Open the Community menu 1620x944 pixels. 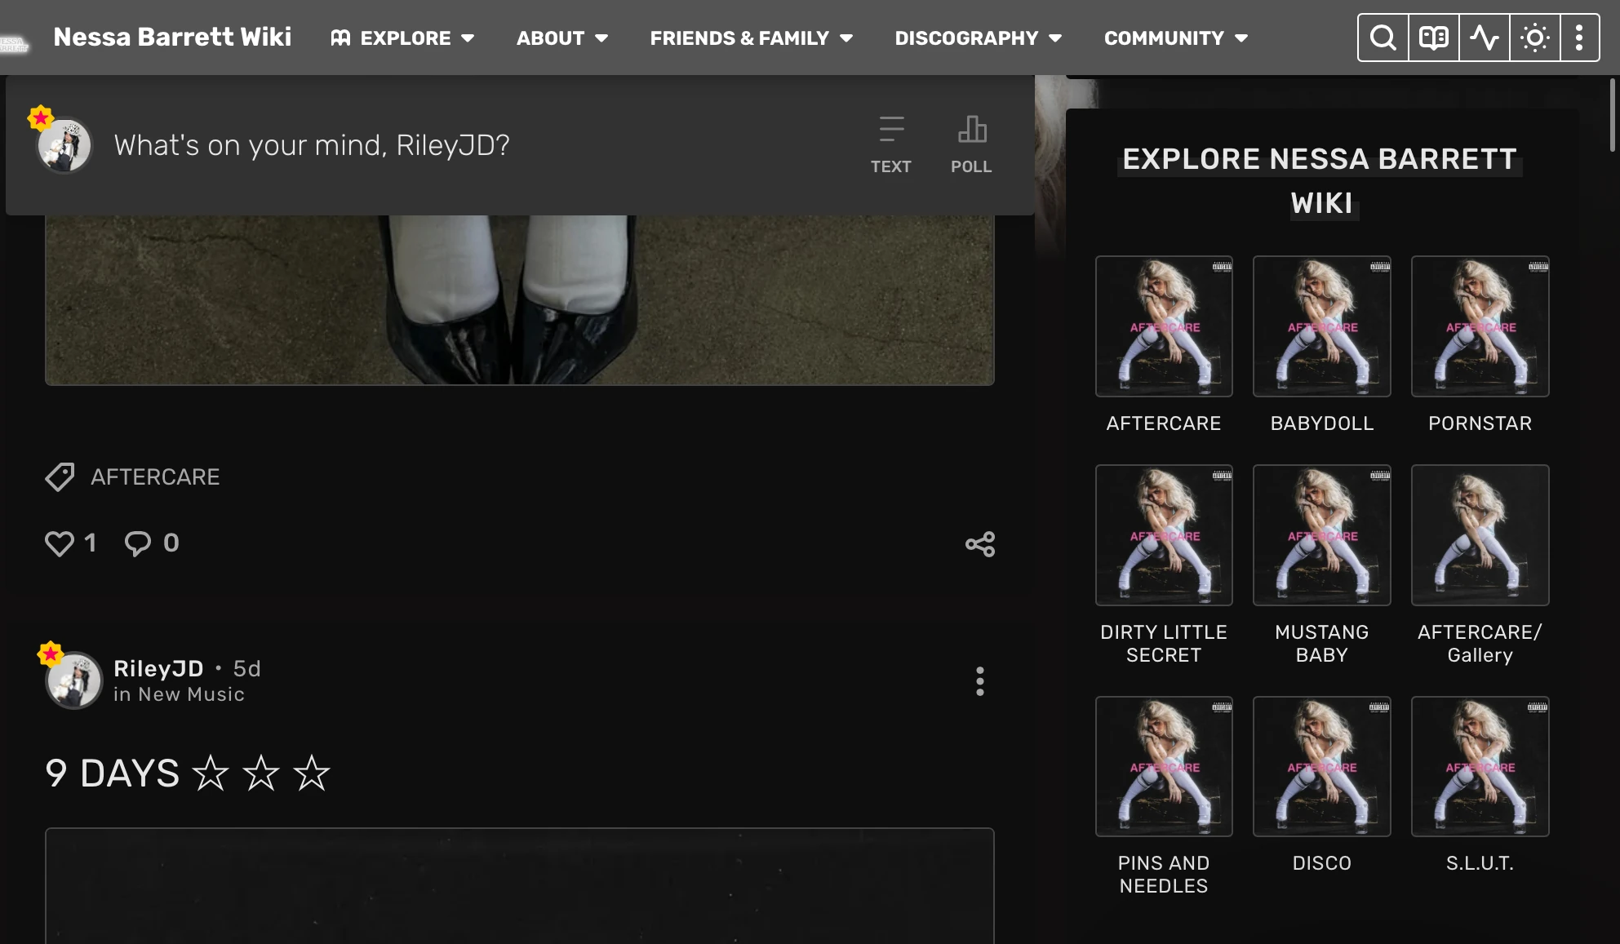(x=1175, y=38)
